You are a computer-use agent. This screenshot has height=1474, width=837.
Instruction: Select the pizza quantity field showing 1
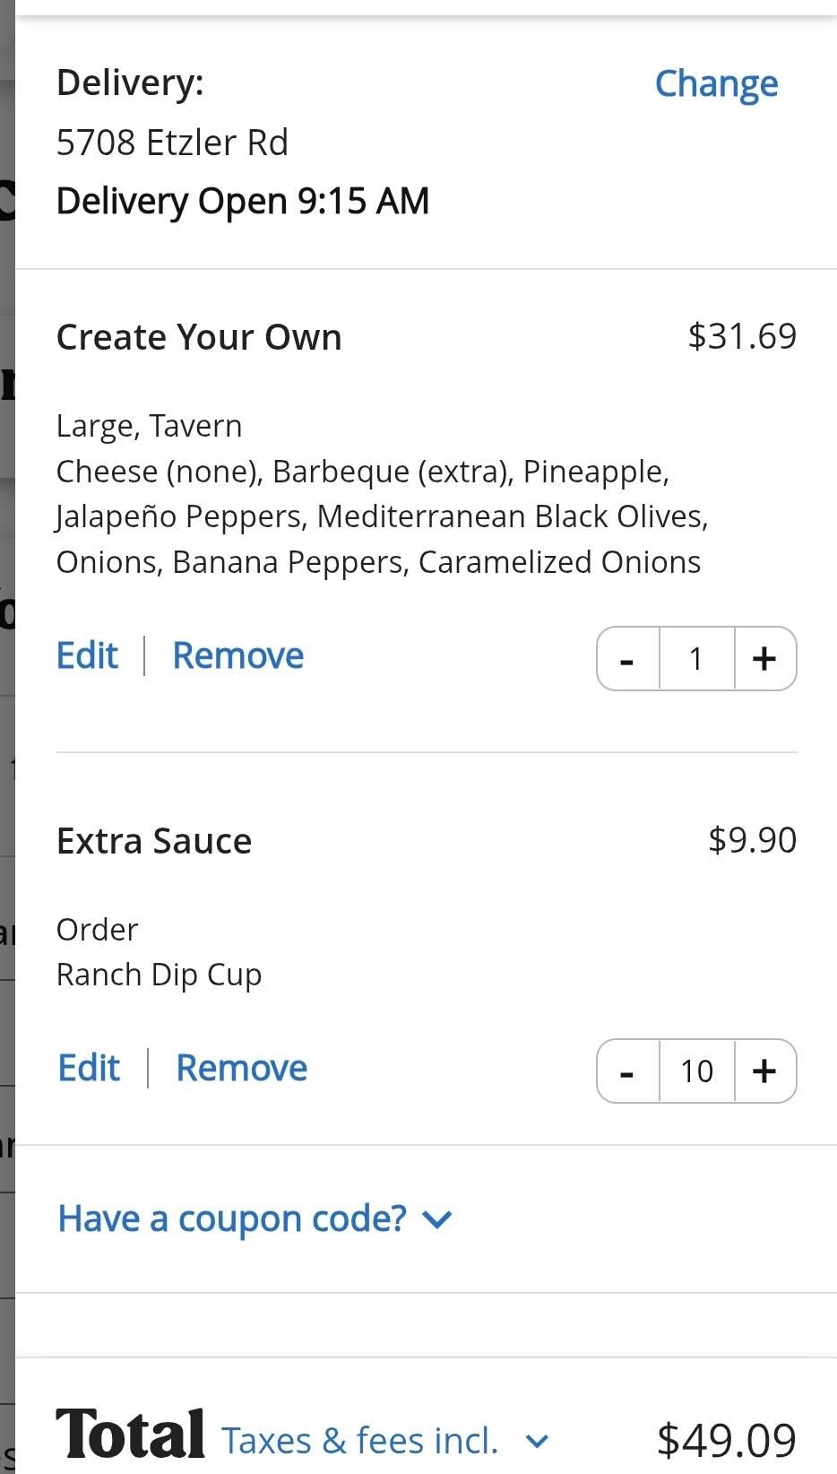pyautogui.click(x=696, y=659)
